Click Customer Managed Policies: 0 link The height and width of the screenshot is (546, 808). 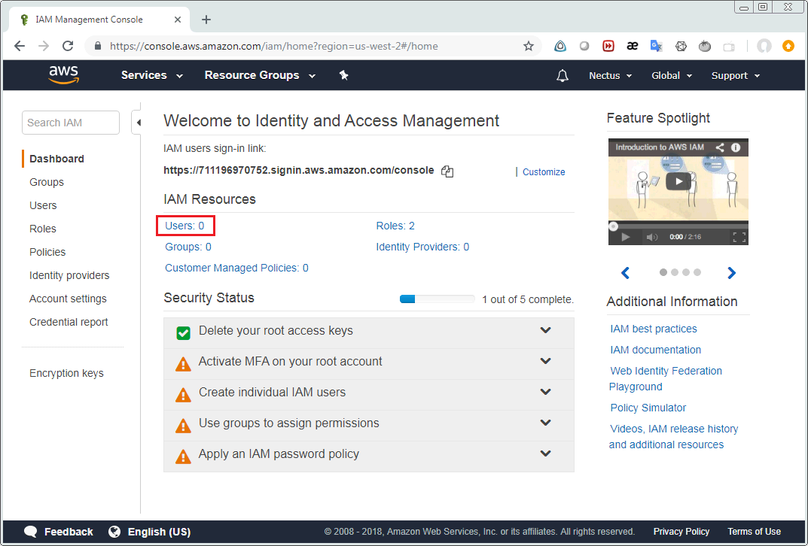[236, 268]
